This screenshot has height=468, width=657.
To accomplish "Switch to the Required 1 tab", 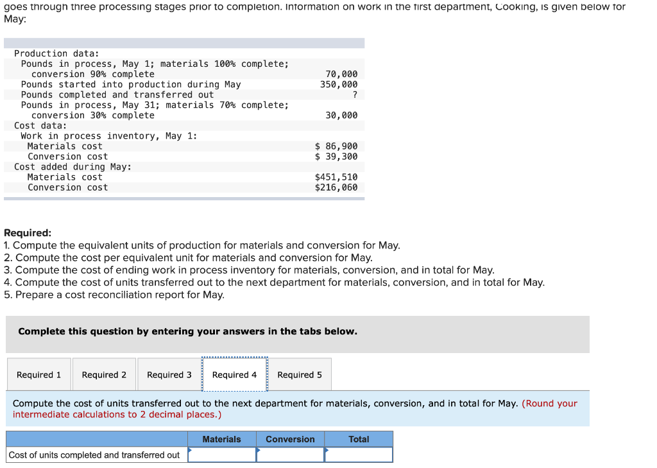I will 38,374.
